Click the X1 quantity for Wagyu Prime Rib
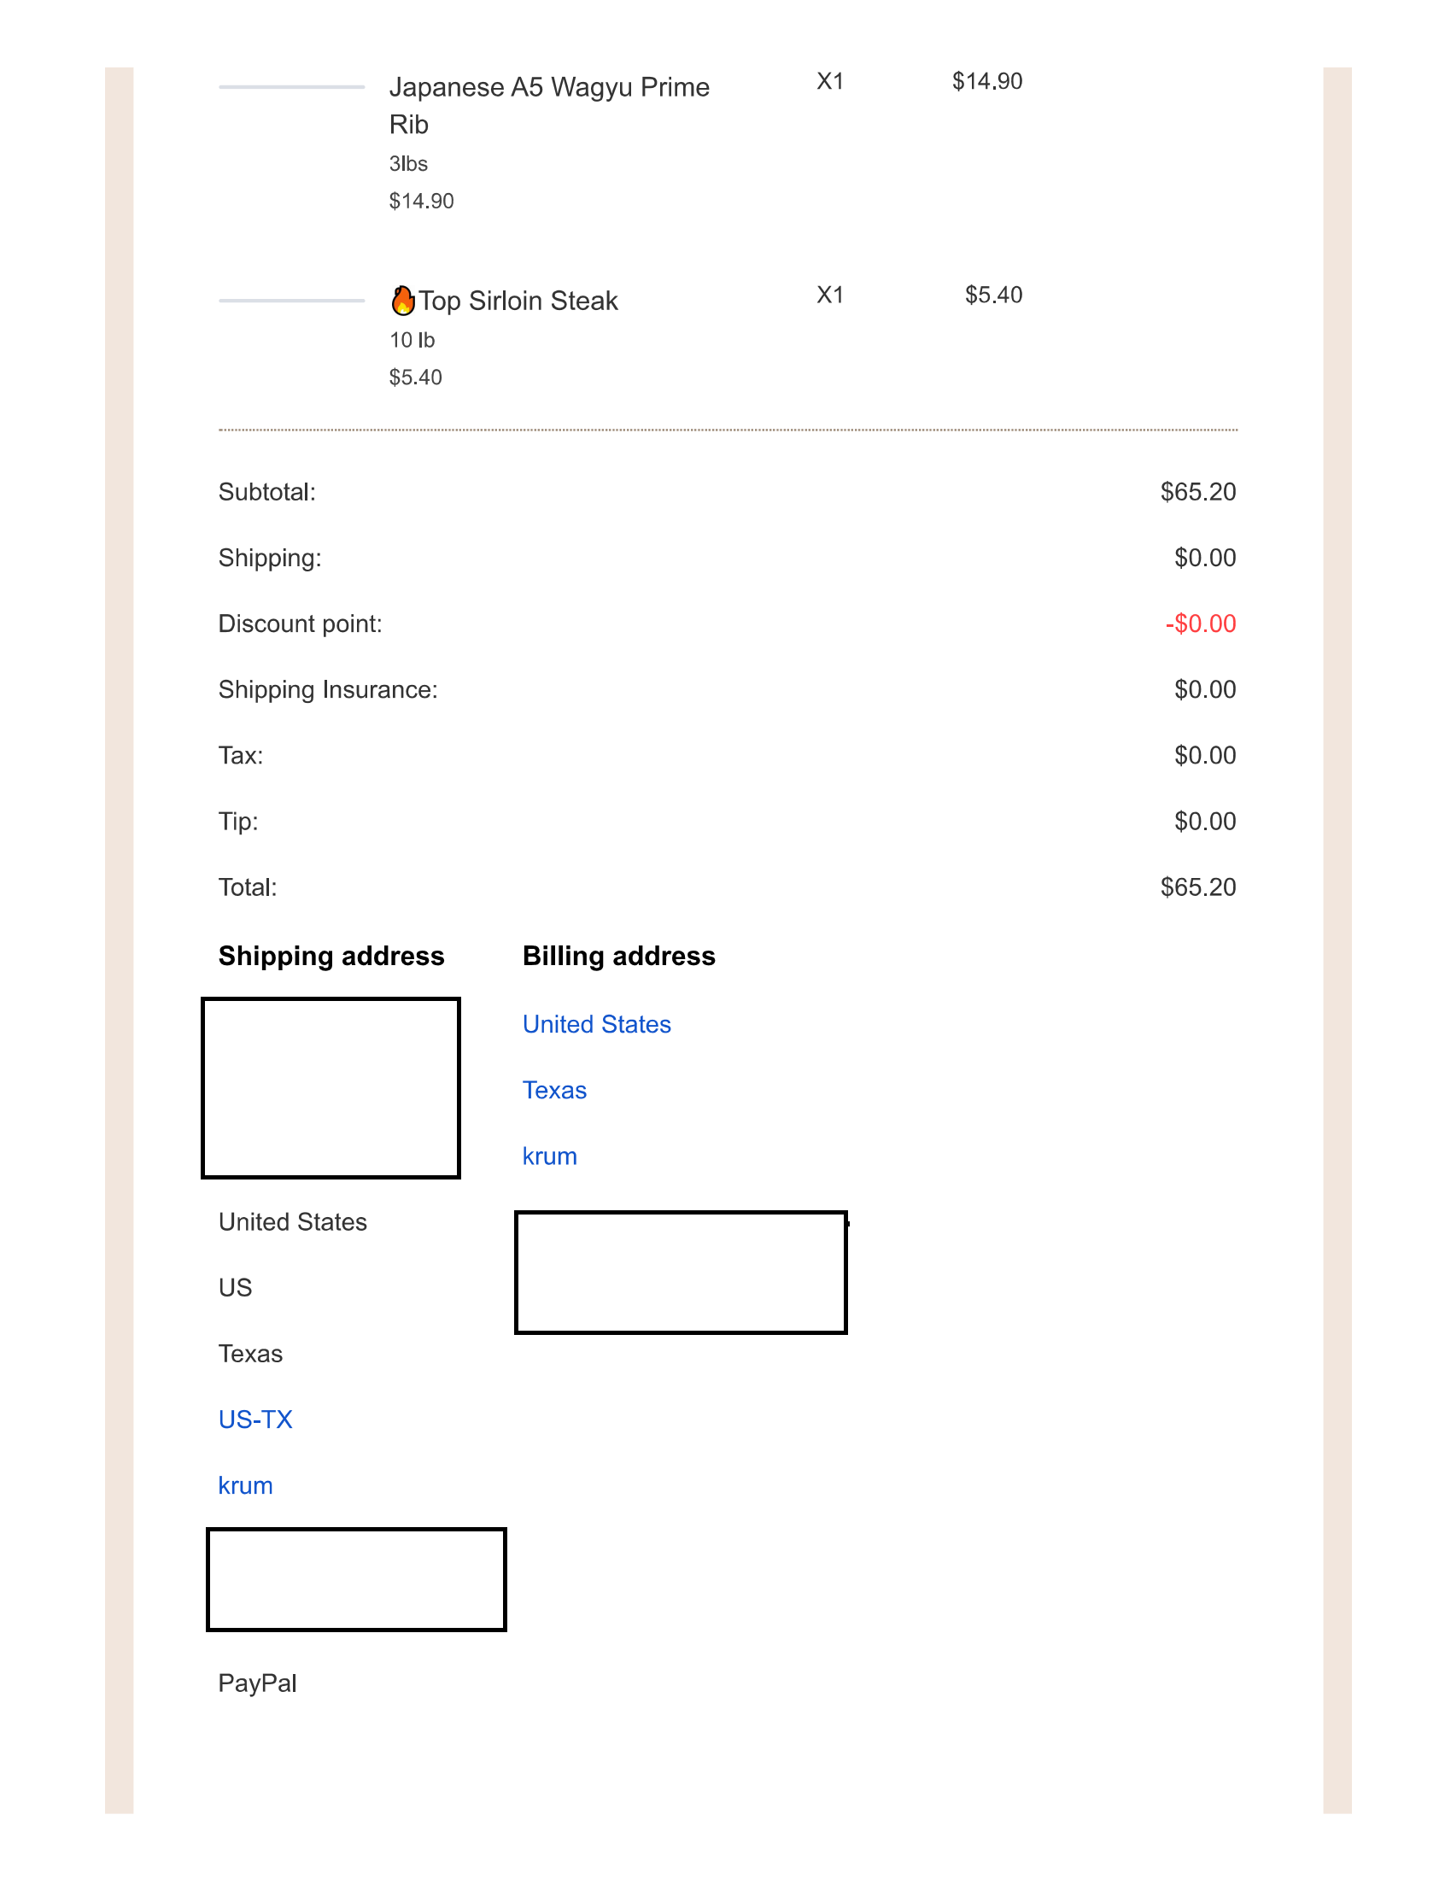Image resolution: width=1451 pixels, height=1879 pixels. (830, 82)
